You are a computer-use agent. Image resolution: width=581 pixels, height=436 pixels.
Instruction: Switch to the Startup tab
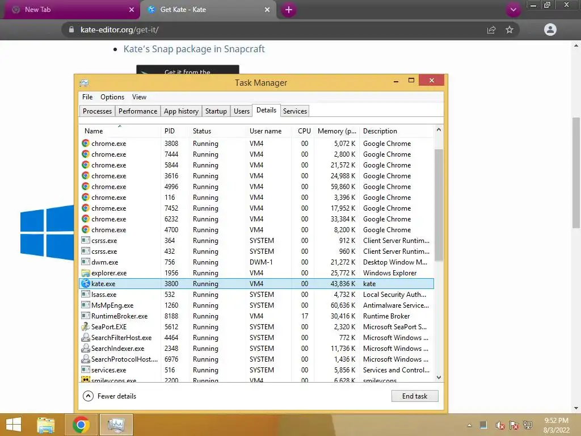tap(216, 111)
